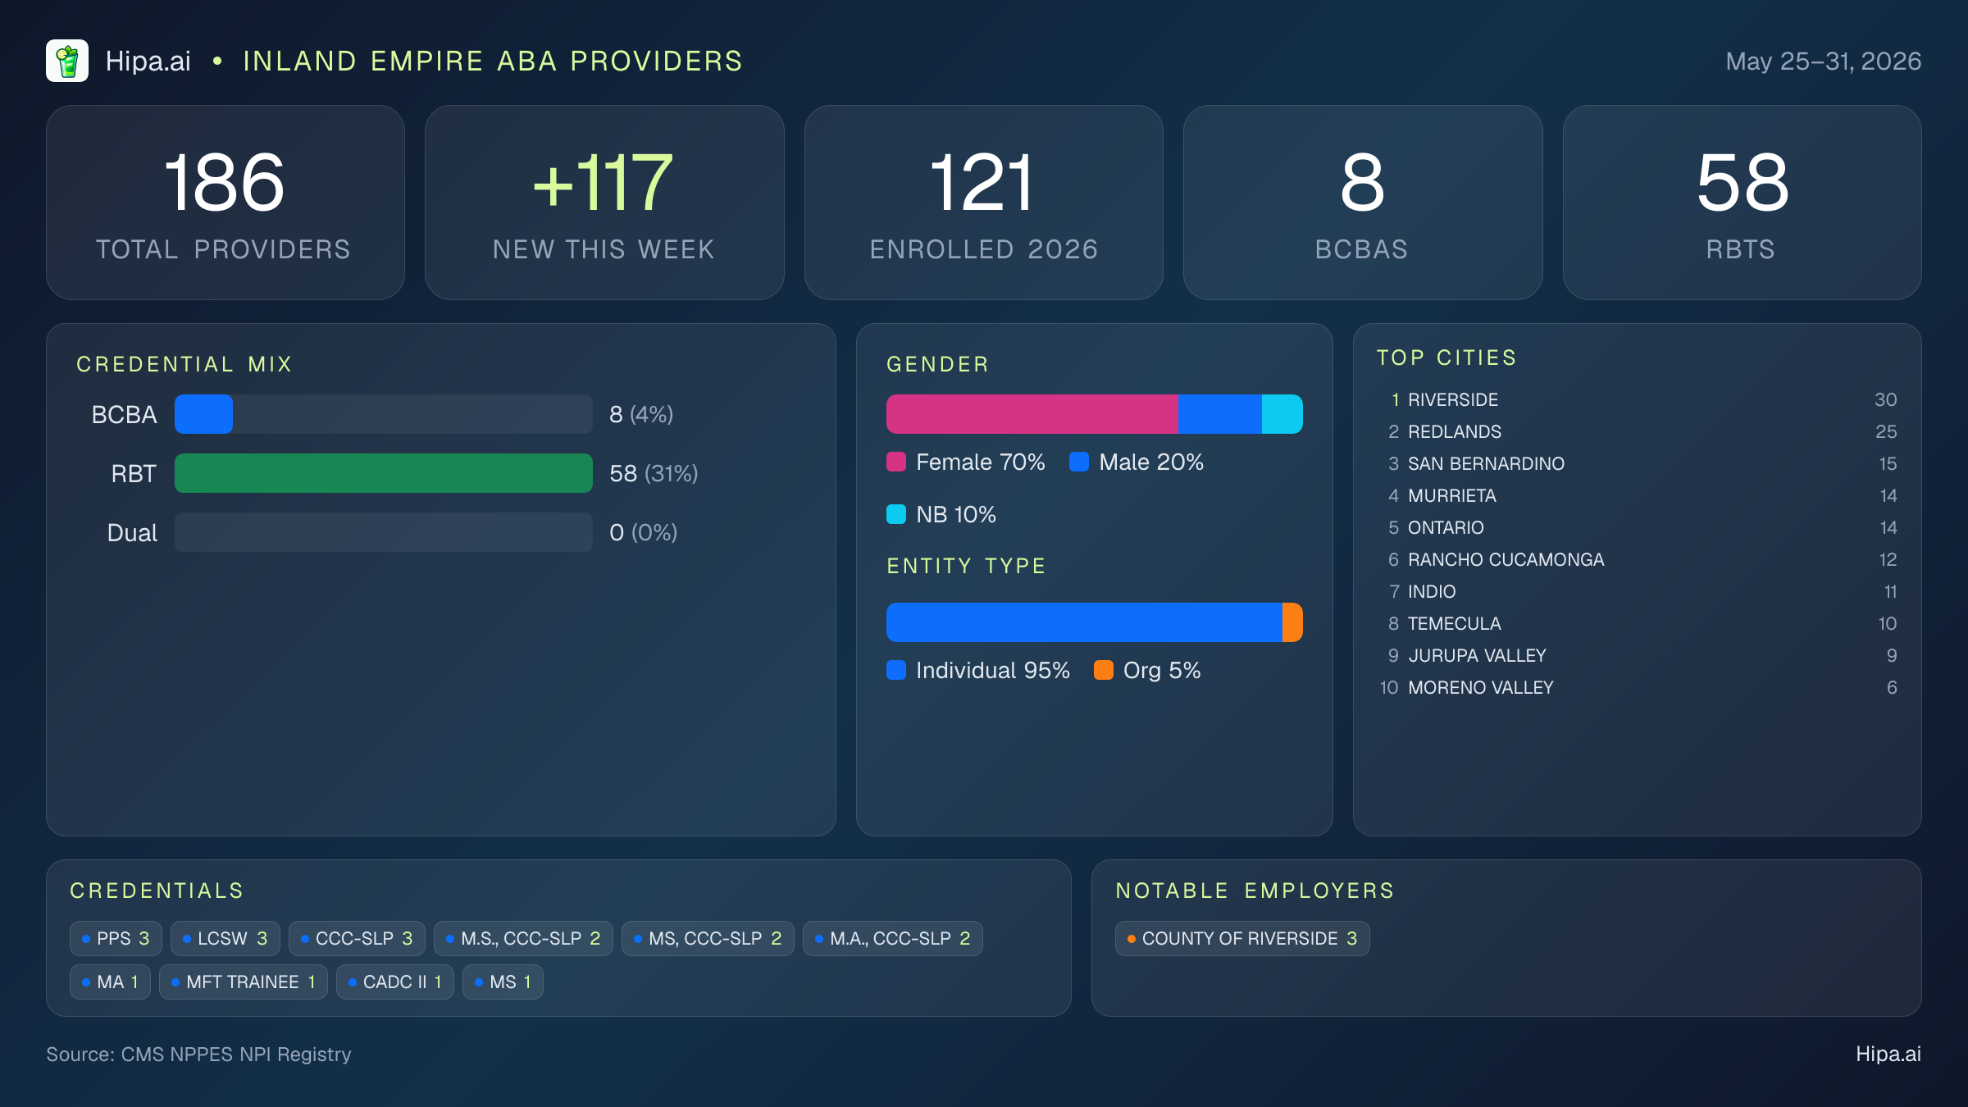Open the 121 Enrolled 2026 card
Screen dimensions: 1968x1107
tap(983, 203)
